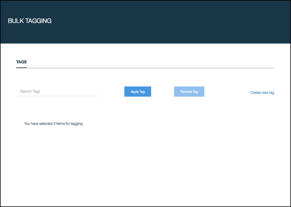291x207 pixels.
Task: Start creating a new tag
Action: [262, 92]
